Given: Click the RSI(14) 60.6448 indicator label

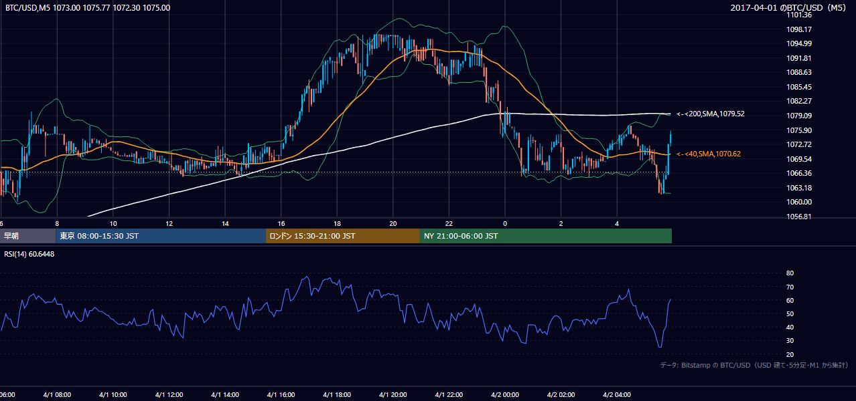Looking at the screenshot, I should [x=29, y=254].
